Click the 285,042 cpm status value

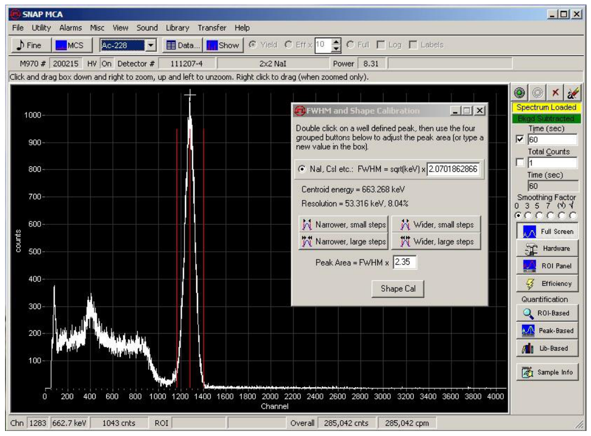(407, 423)
